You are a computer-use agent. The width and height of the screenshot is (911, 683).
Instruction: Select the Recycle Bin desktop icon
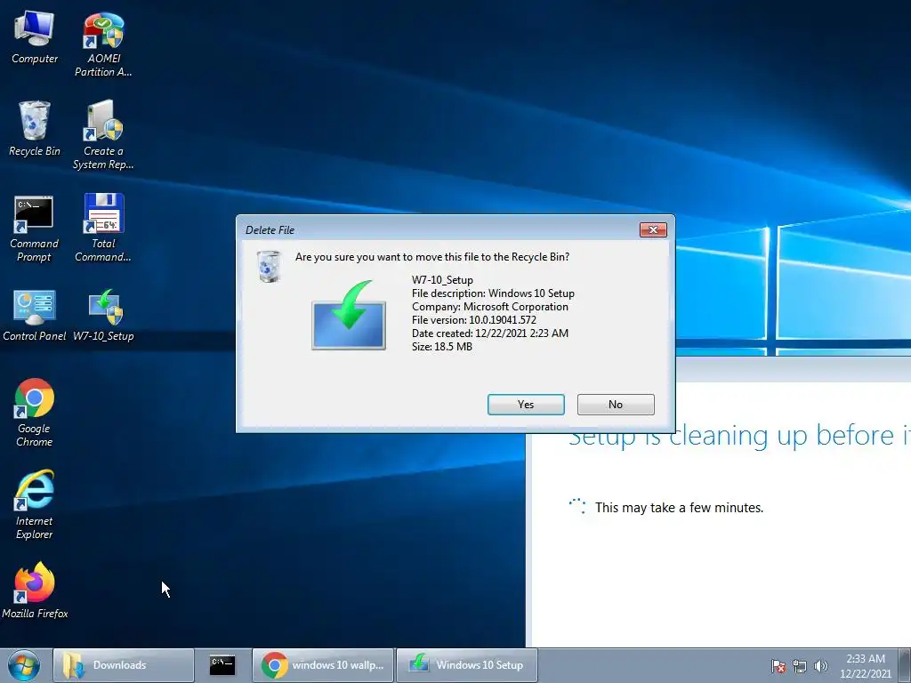point(35,129)
